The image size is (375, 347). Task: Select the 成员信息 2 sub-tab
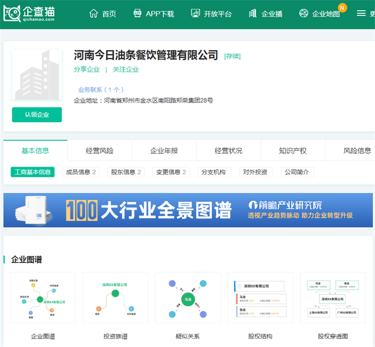click(x=81, y=172)
